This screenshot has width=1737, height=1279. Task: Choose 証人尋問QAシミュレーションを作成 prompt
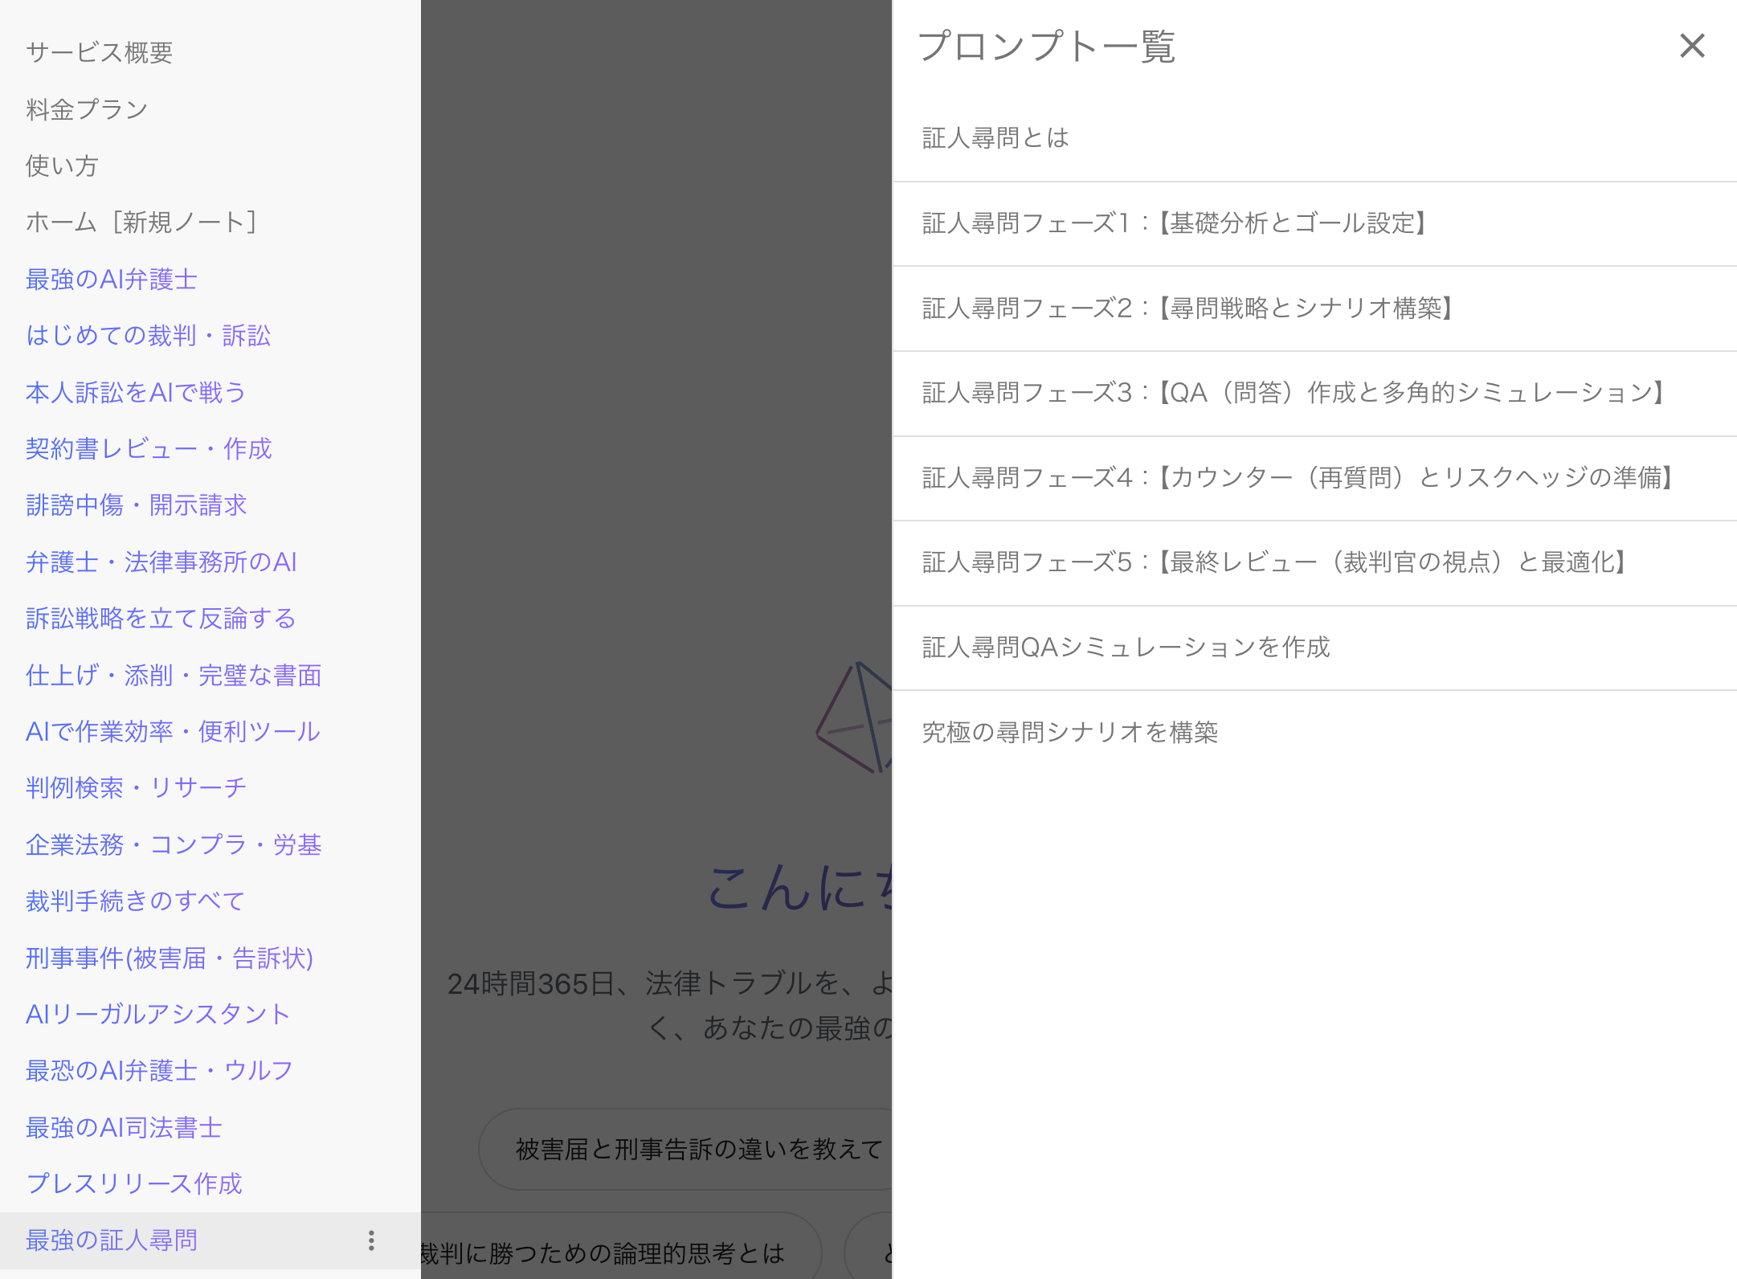tap(1126, 648)
